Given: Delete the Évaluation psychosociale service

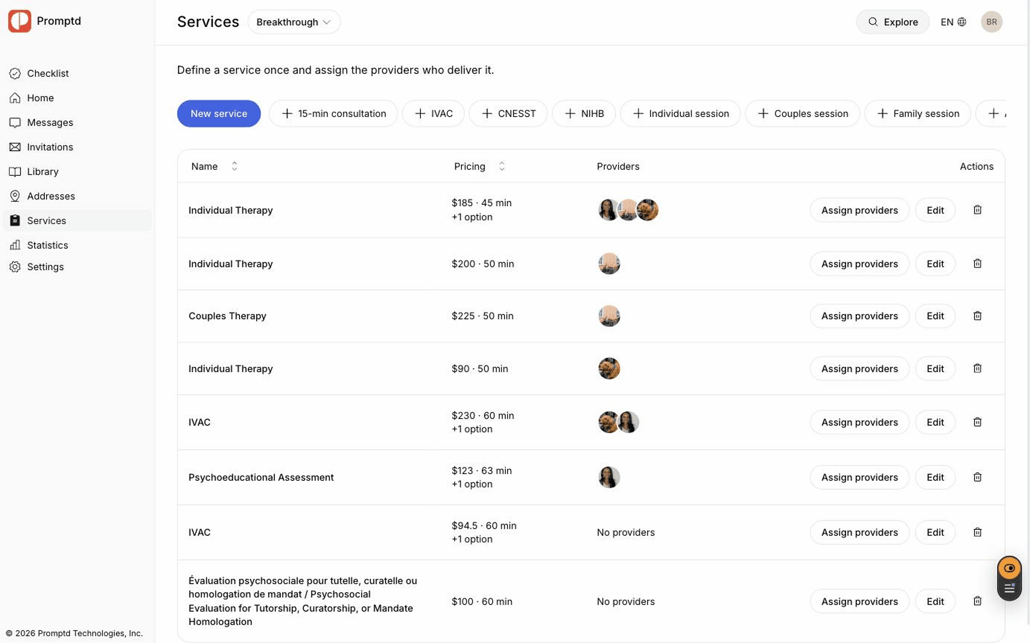Looking at the screenshot, I should 977,601.
